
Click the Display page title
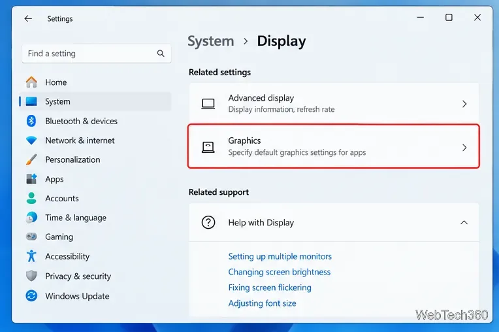(x=282, y=41)
